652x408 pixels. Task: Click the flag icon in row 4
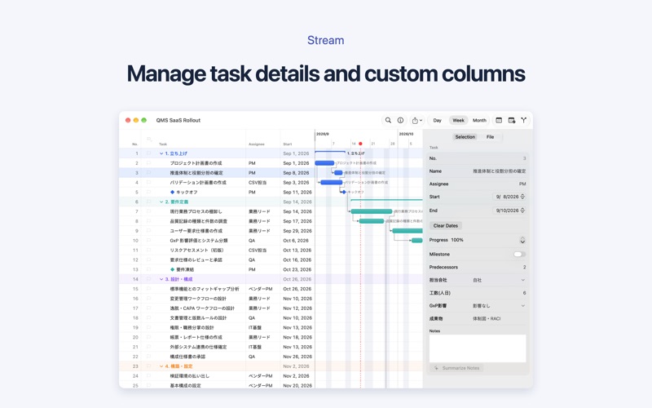pyautogui.click(x=149, y=182)
